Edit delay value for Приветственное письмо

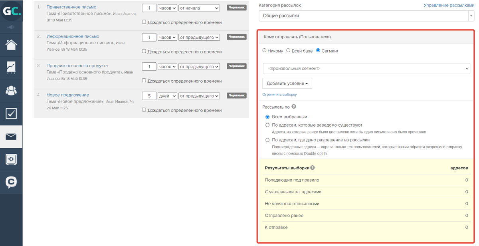(x=149, y=8)
